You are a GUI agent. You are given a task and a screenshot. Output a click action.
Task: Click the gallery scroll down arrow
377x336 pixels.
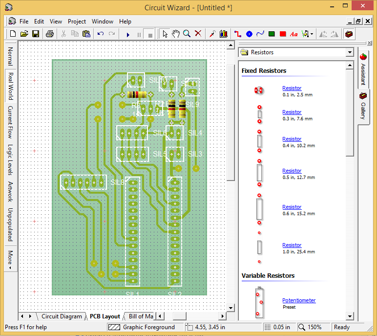coord(350,316)
